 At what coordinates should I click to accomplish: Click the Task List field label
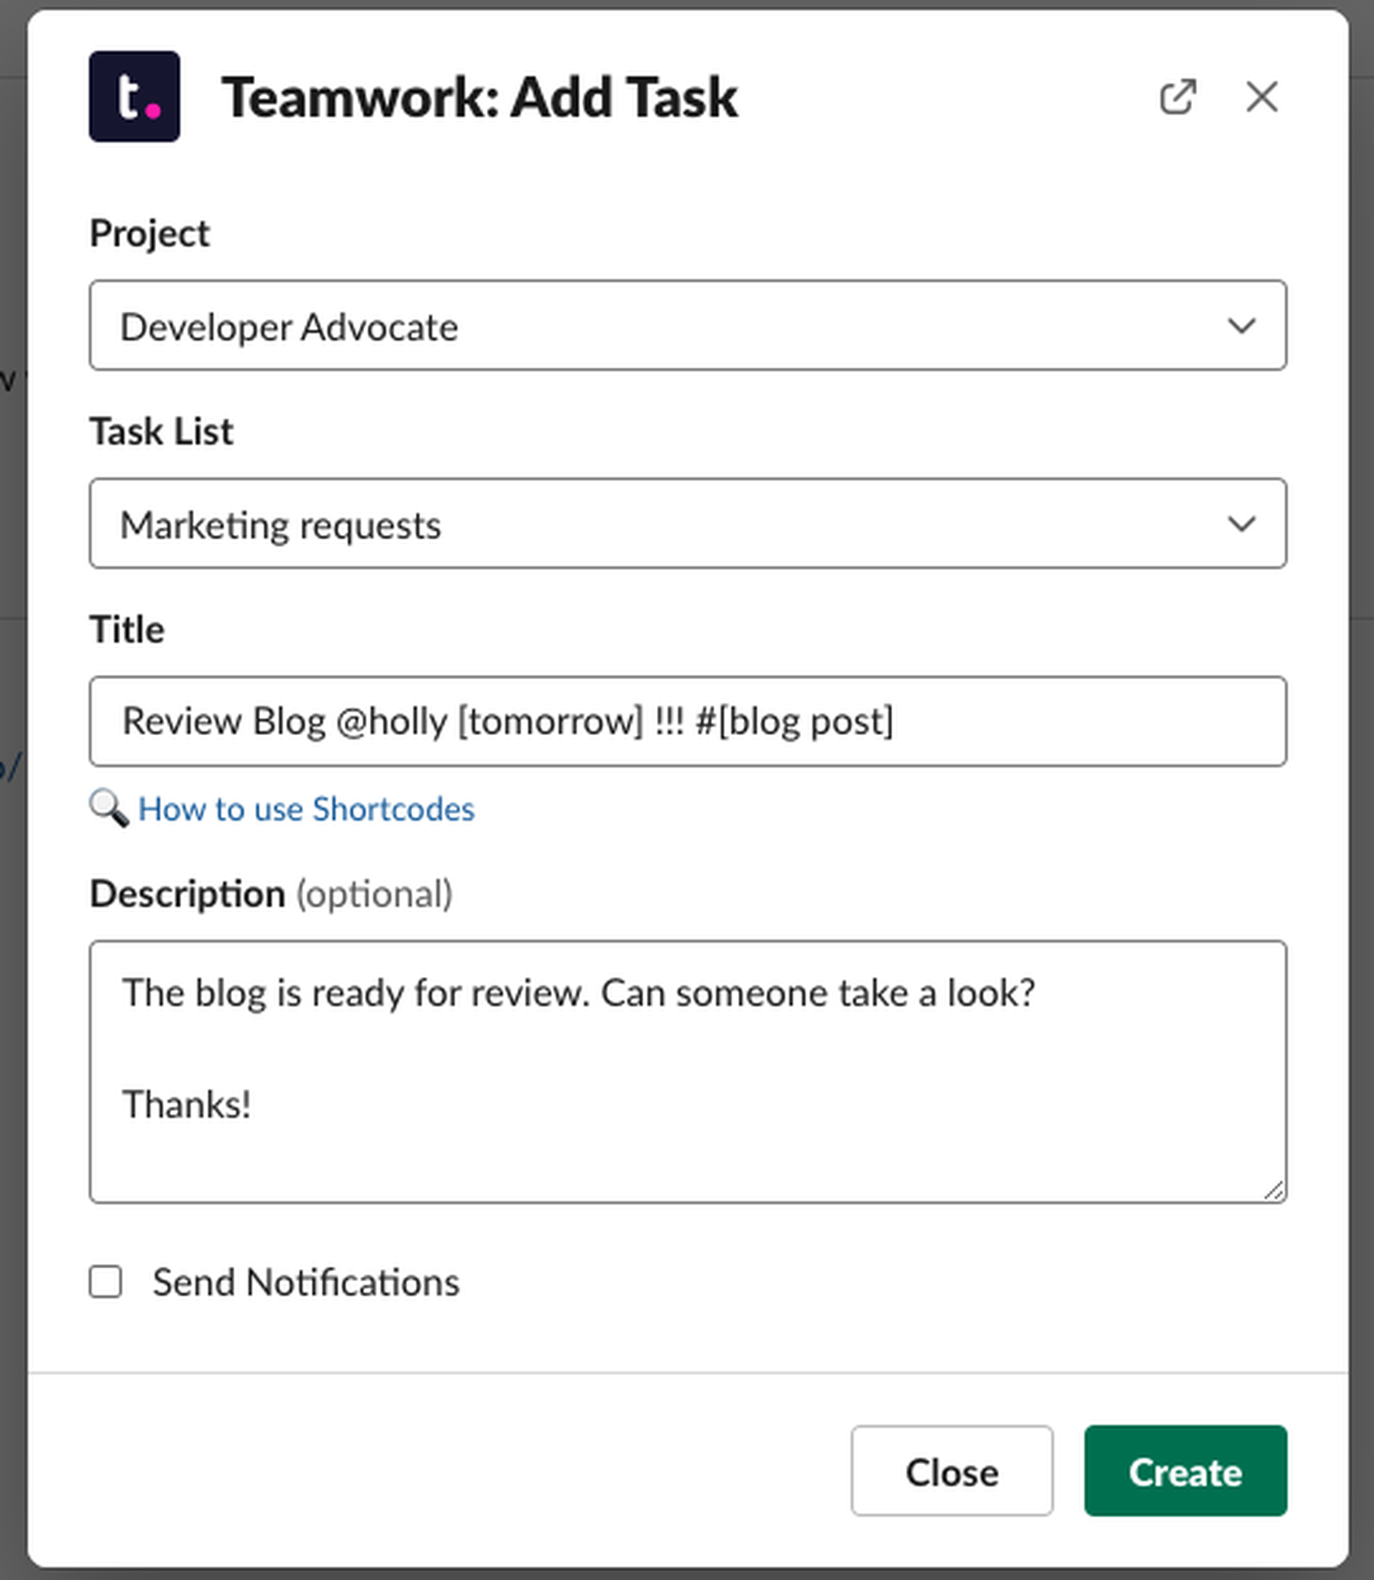(161, 431)
